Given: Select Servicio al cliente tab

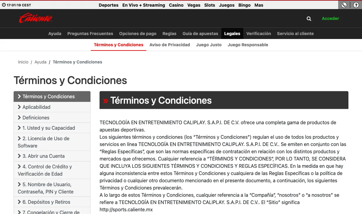Looking at the screenshot, I should [295, 34].
